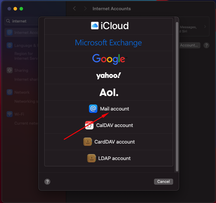Select the Aol. account provider
This screenshot has height=203, width=216.
pyautogui.click(x=109, y=92)
